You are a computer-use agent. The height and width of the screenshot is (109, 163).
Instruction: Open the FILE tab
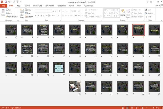coord(4,6)
